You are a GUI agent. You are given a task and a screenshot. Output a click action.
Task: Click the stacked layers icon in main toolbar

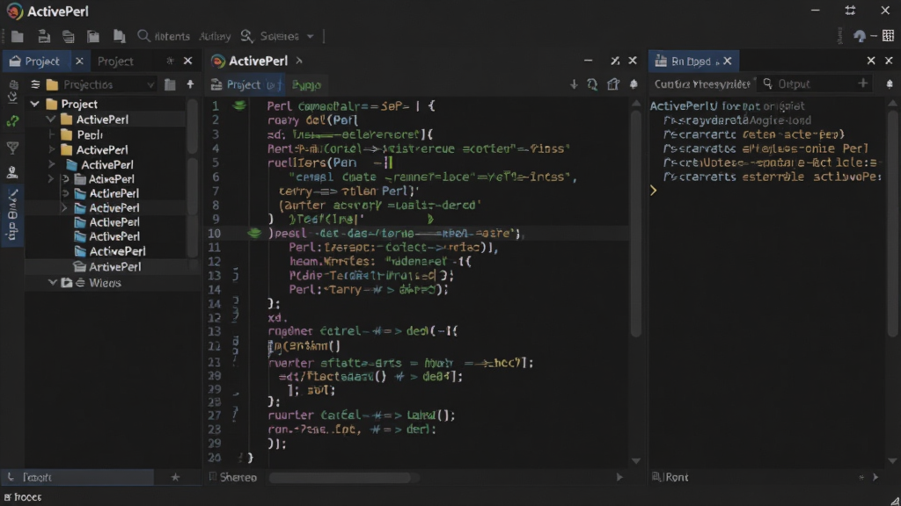(x=69, y=37)
